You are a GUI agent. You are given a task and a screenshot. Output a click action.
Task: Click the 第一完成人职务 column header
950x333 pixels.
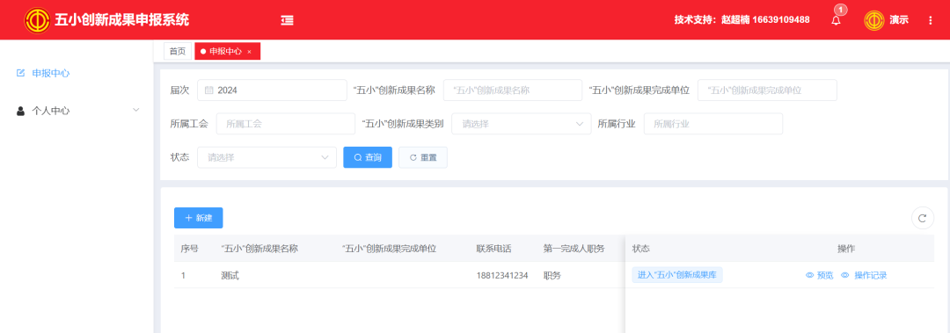(x=574, y=249)
